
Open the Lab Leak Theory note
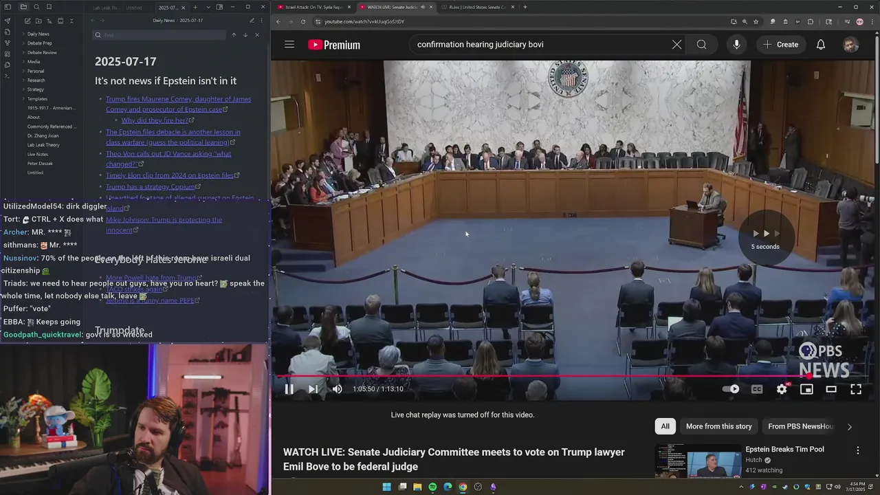tap(43, 145)
